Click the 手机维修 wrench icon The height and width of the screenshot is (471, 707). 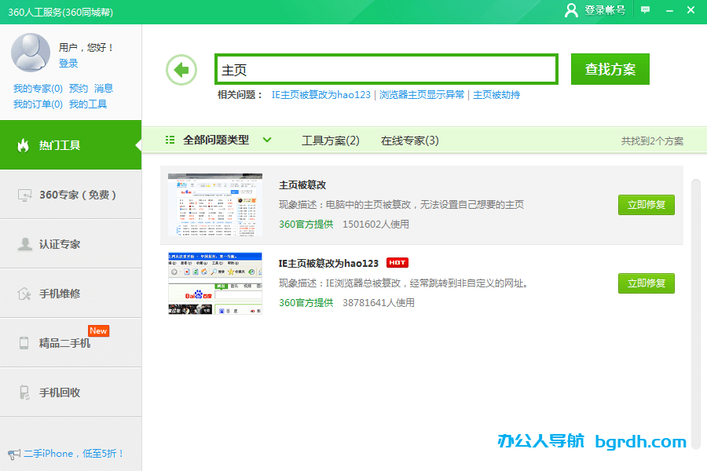click(24, 293)
